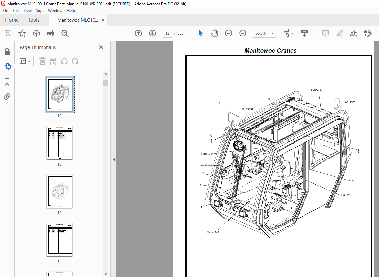The image size is (379, 277).
Task: Click part number 80125501 label
Action: pos(351,102)
